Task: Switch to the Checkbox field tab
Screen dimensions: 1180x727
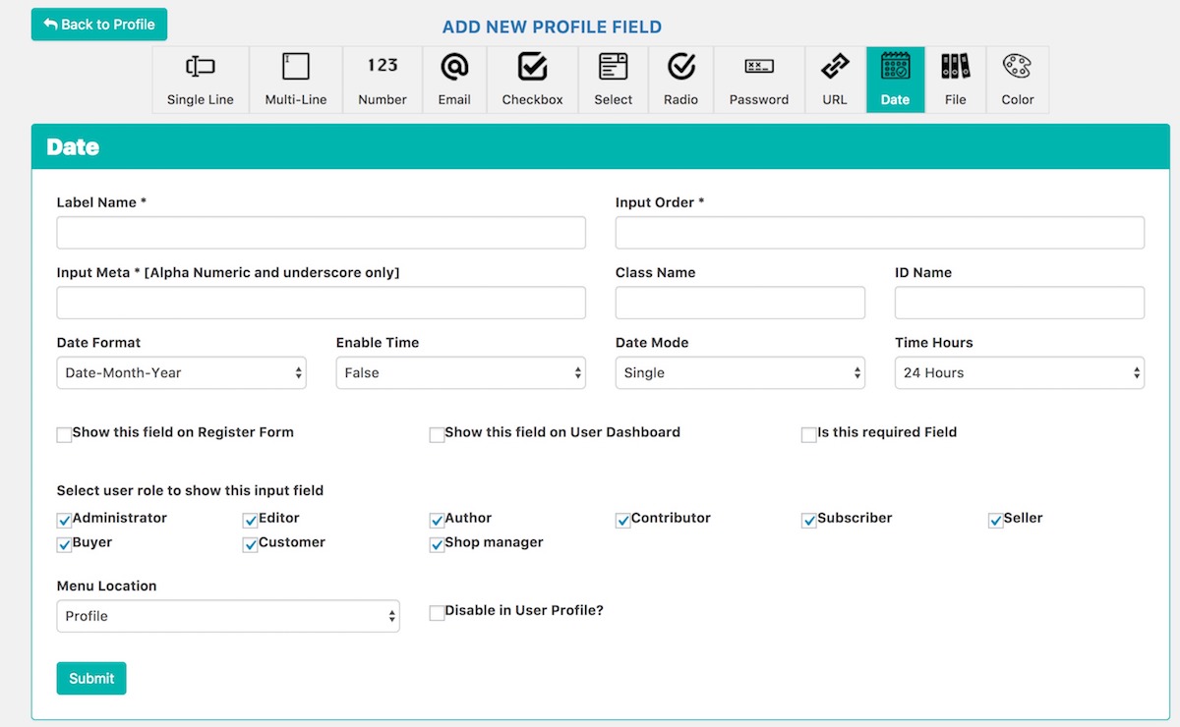Action: [x=532, y=80]
